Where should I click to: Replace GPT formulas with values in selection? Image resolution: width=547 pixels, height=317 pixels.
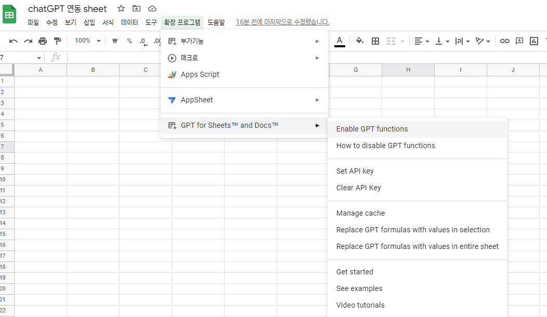click(417, 230)
